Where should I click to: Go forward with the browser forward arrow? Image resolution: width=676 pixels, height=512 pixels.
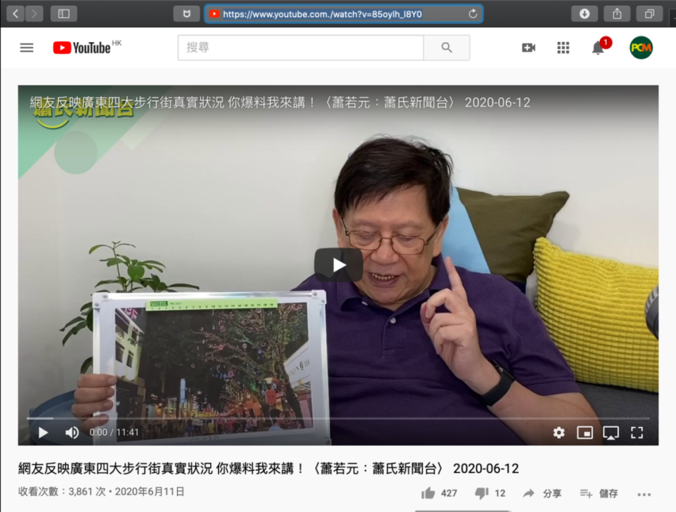click(x=34, y=14)
